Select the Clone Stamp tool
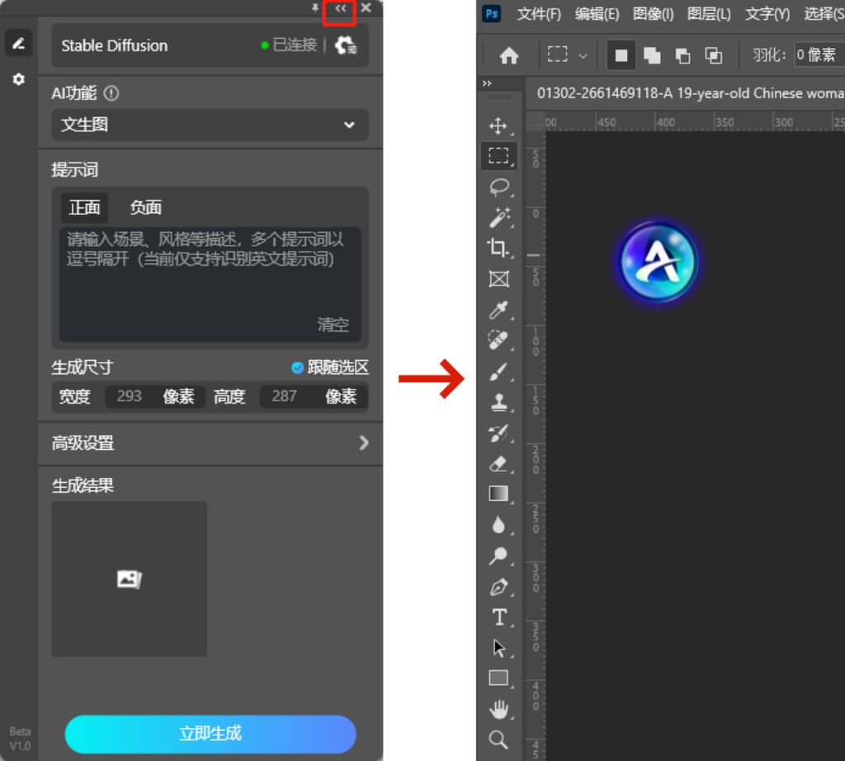Screen dimensions: 845x761 [x=498, y=402]
